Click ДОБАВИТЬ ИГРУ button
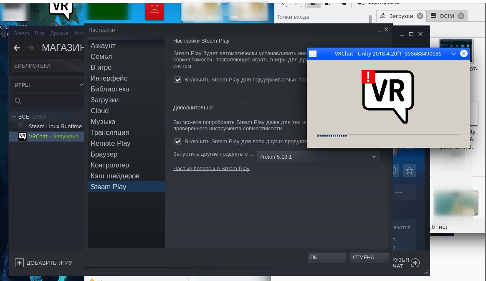 tap(44, 263)
